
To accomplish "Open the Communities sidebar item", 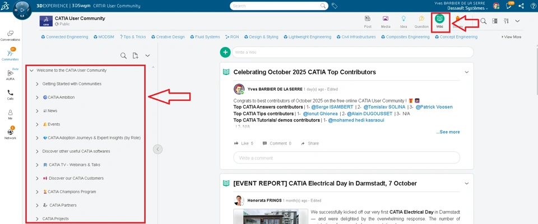I will [10, 55].
